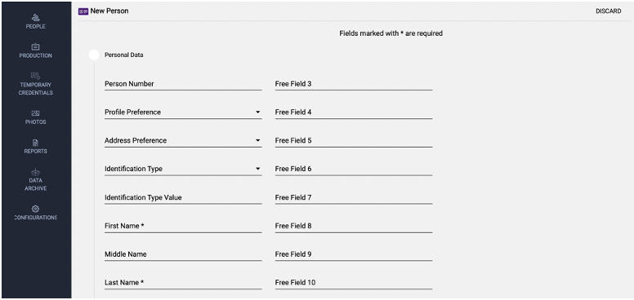Focus the Free Field 3 input
Image resolution: width=634 pixels, height=300 pixels.
354,84
